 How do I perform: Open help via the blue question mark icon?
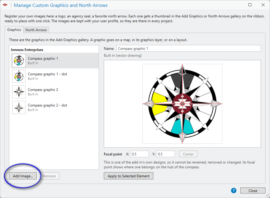click(233, 190)
